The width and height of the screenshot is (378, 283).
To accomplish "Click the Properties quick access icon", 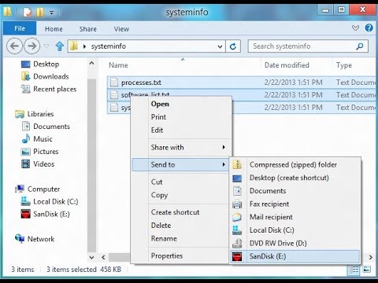I will pyautogui.click(x=27, y=12).
